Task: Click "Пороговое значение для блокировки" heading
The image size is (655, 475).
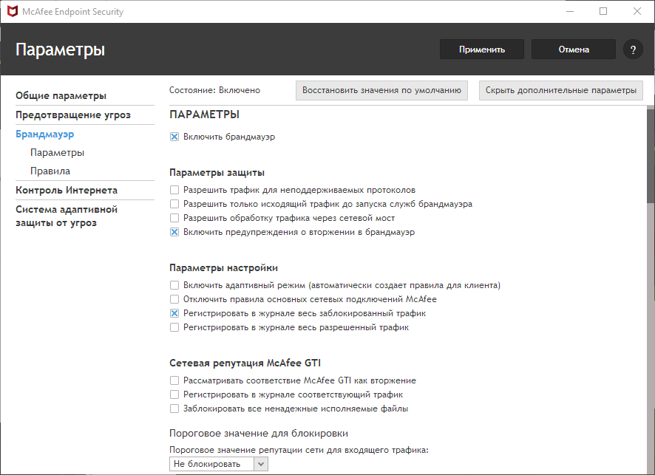Action: tap(259, 433)
